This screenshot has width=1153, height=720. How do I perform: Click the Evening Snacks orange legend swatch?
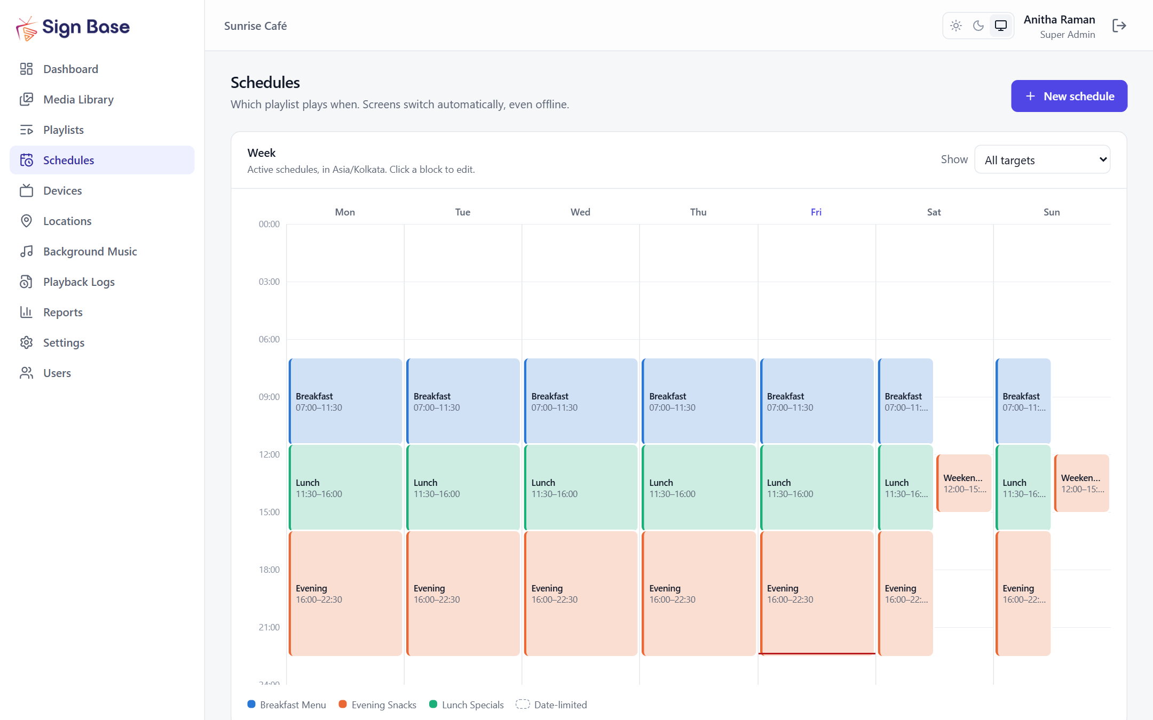click(343, 704)
